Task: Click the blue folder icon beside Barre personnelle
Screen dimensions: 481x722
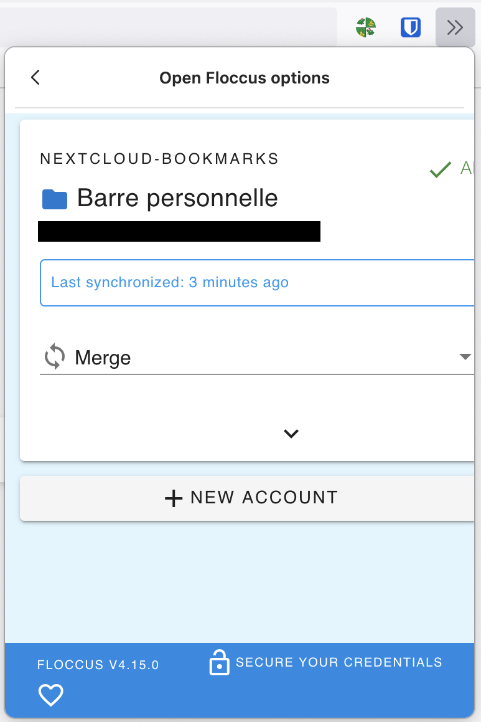Action: point(55,198)
